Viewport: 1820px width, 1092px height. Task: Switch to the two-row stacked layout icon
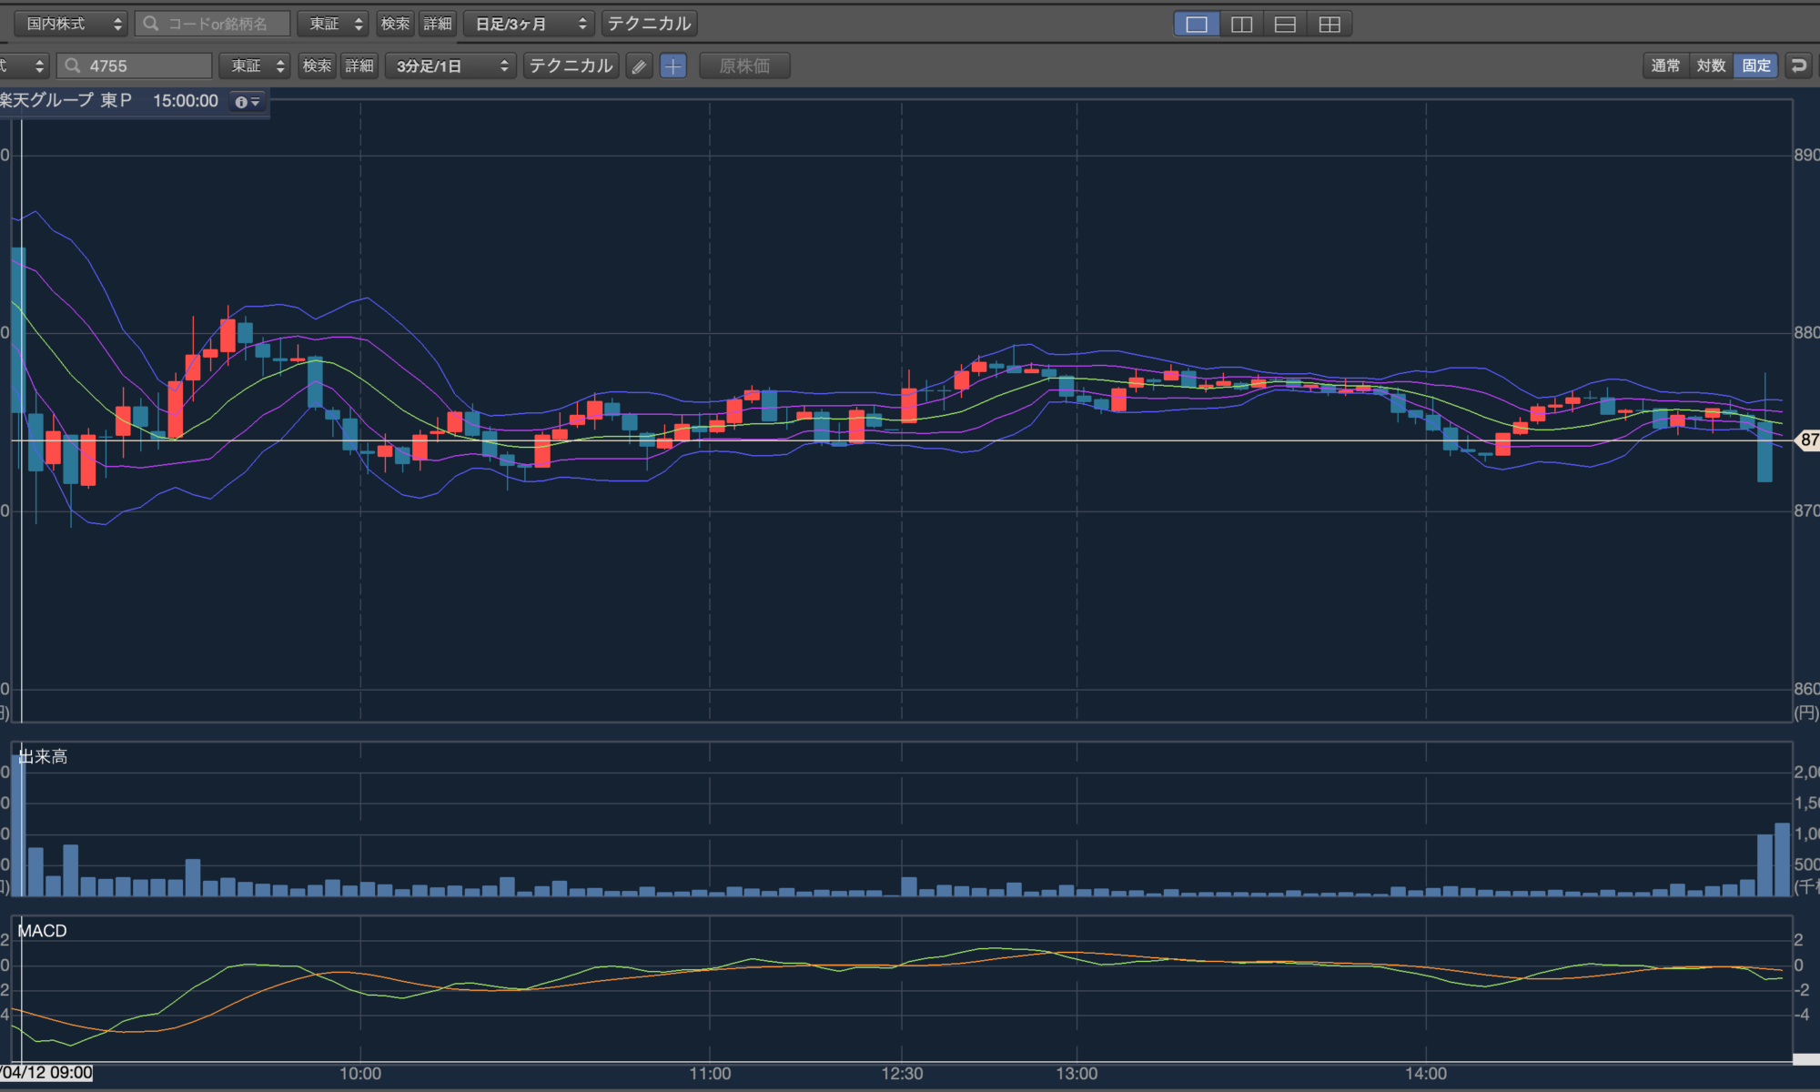click(x=1285, y=25)
